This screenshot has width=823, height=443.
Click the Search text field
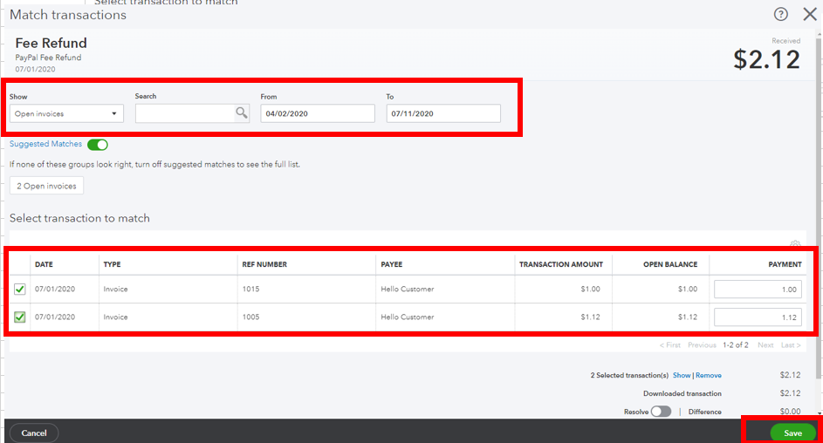(x=185, y=113)
